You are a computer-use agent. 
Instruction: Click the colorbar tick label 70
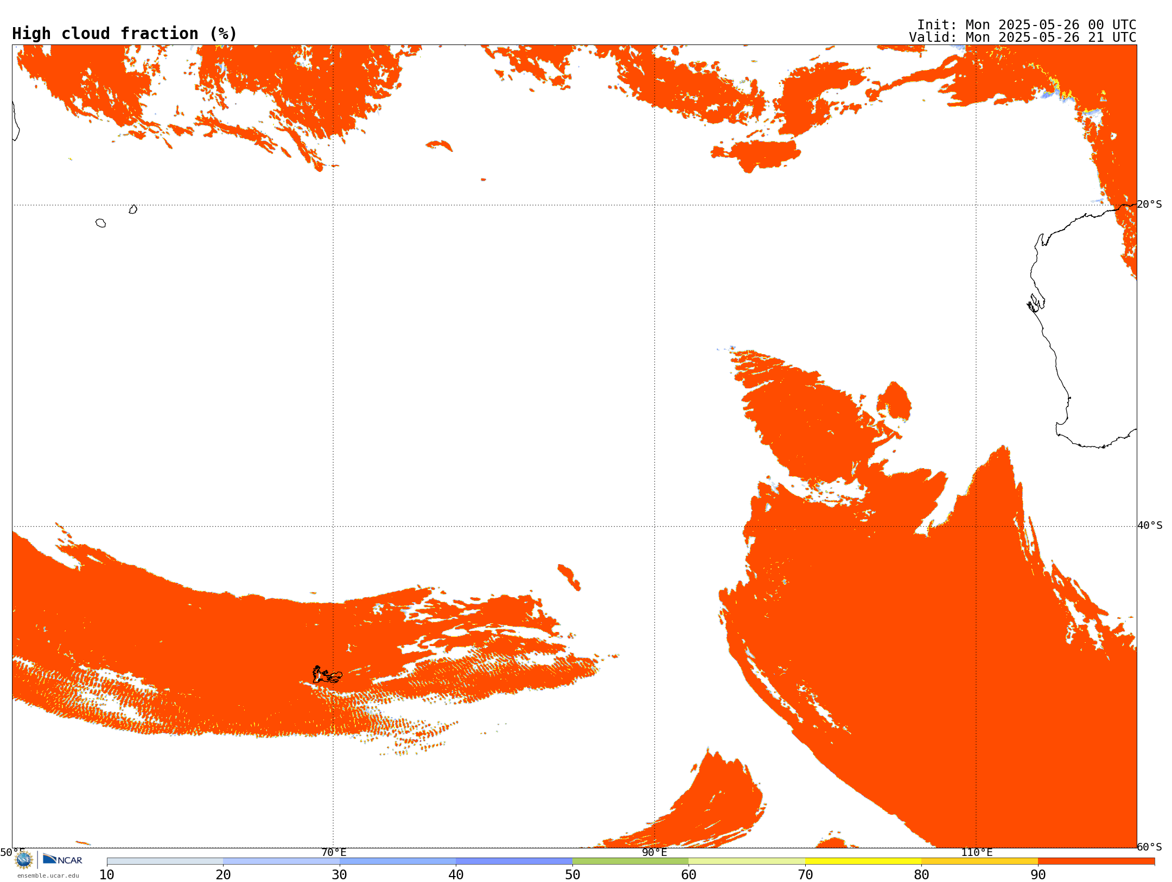pos(805,875)
